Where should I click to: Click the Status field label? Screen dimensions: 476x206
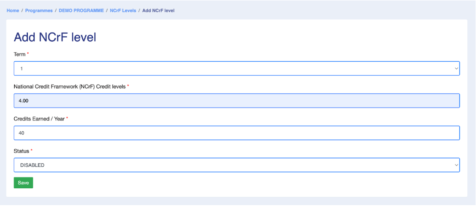21,151
